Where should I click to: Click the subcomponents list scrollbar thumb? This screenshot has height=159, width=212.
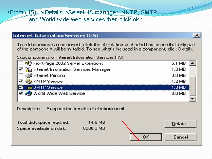(x=193, y=86)
